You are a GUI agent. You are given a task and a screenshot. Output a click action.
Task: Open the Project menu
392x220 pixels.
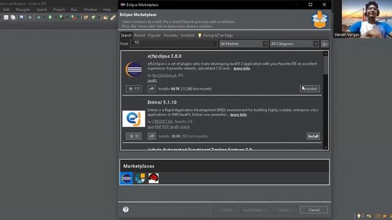(x=59, y=10)
